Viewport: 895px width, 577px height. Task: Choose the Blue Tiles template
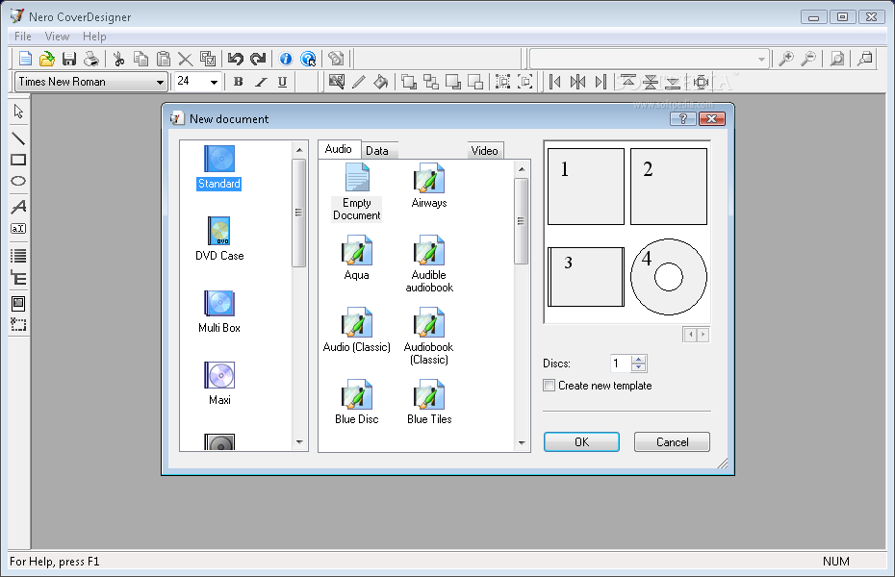point(429,403)
